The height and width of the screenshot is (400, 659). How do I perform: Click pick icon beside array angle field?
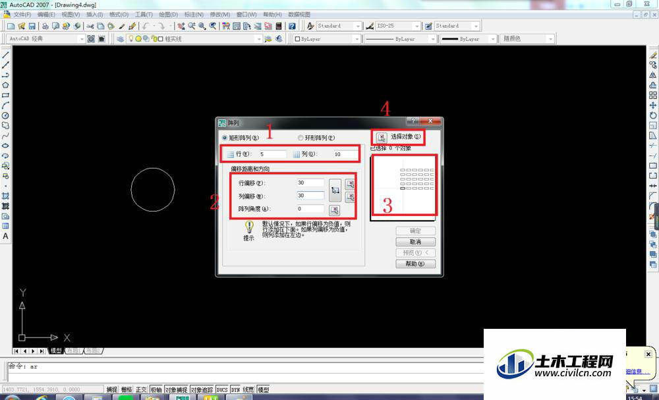click(334, 210)
